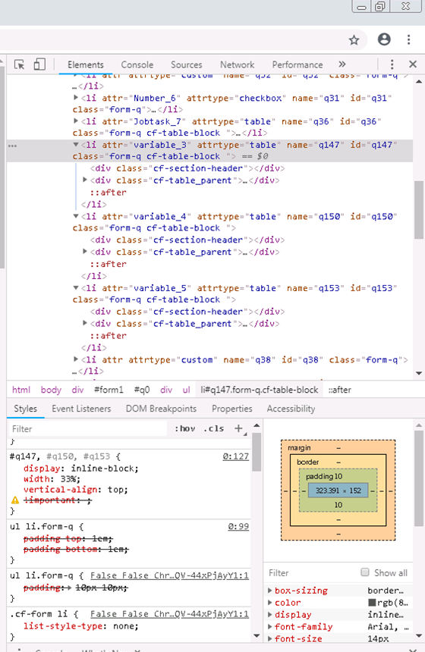Expand the li Jobtask_7 q36 node

click(76, 121)
